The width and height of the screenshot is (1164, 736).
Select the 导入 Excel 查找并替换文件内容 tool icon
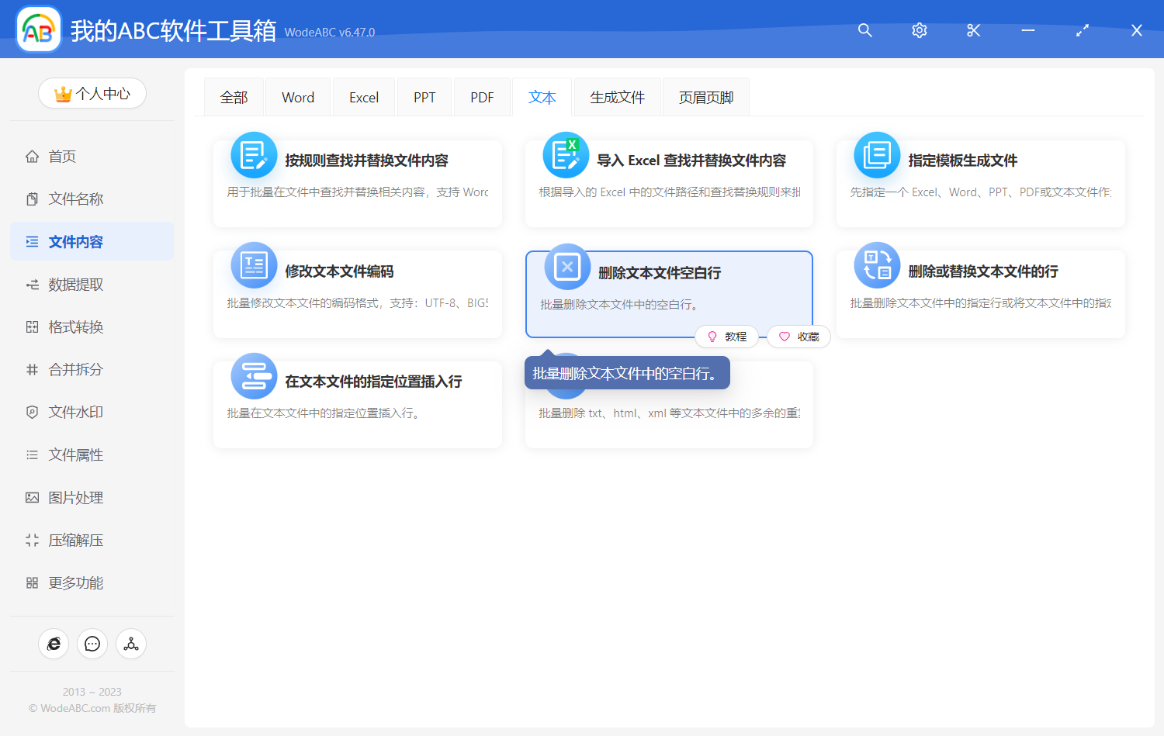pyautogui.click(x=565, y=155)
